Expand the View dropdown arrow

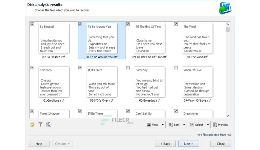(163, 125)
